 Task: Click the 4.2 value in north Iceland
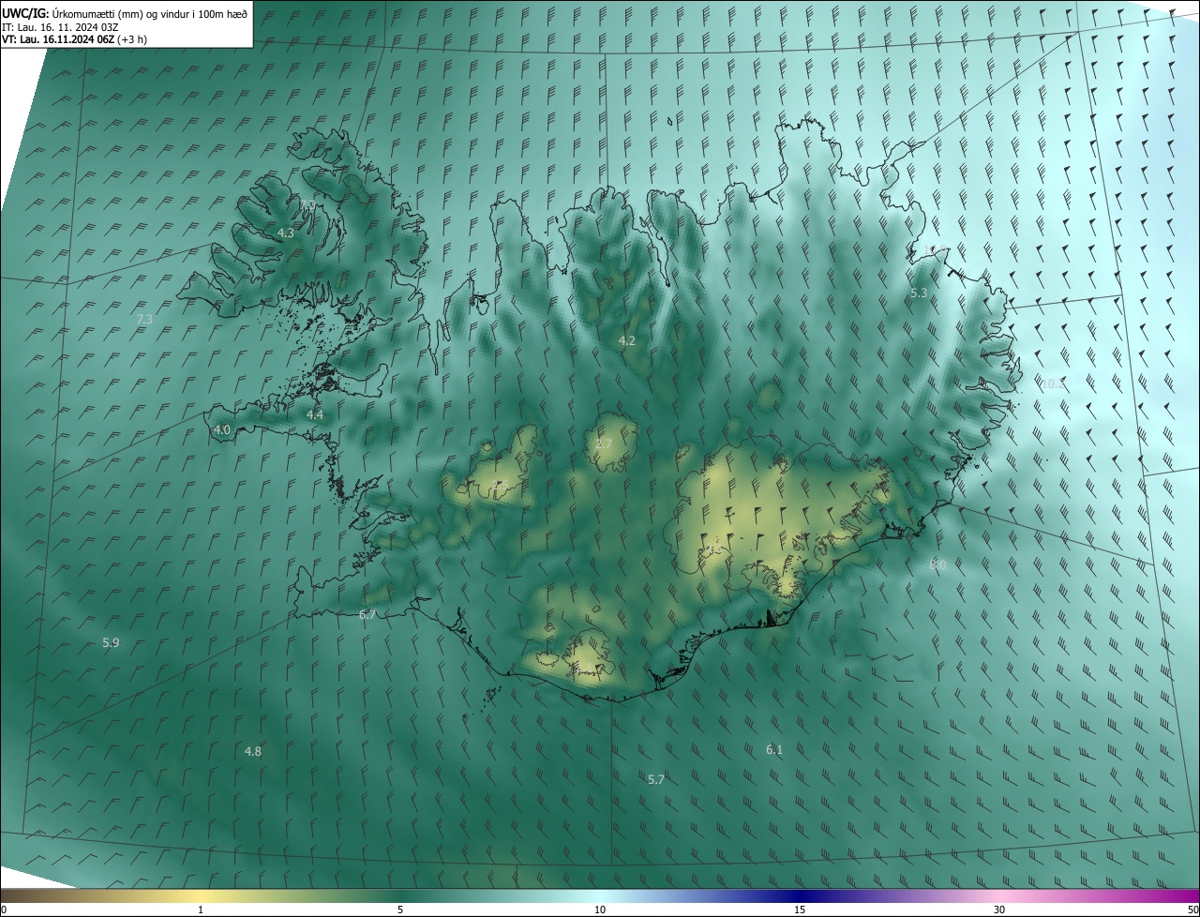(x=627, y=340)
